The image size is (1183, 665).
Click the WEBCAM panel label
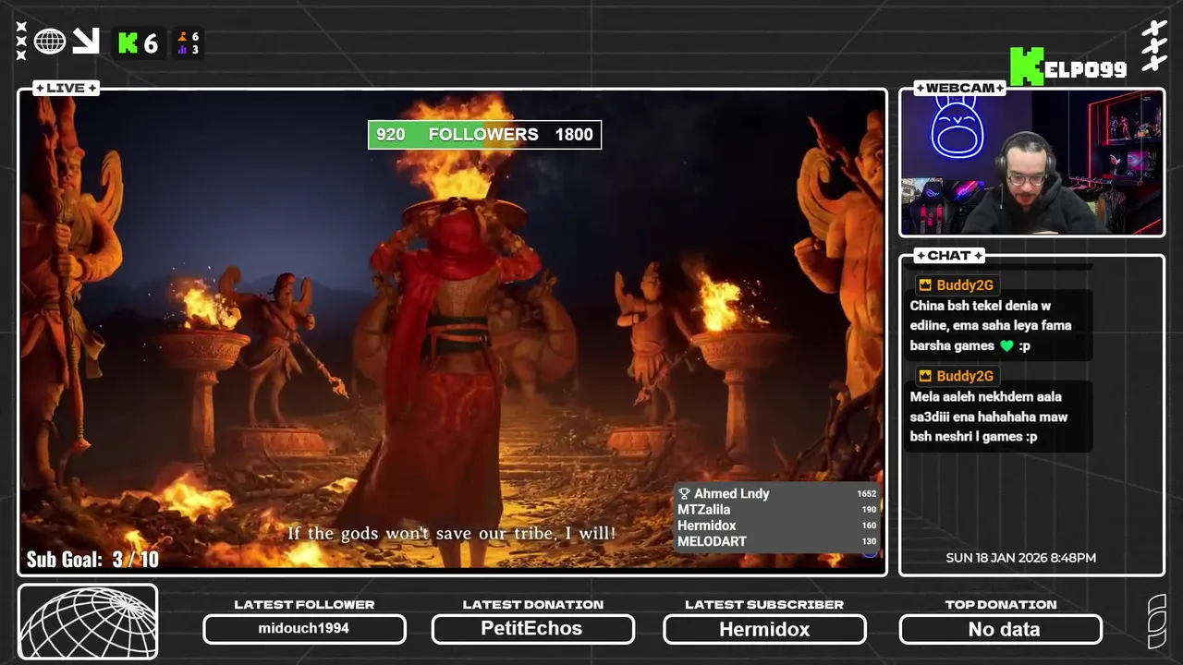959,88
